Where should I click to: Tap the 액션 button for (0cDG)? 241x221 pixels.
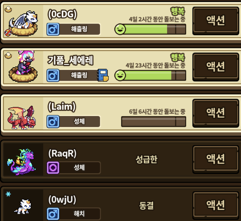[216, 21]
